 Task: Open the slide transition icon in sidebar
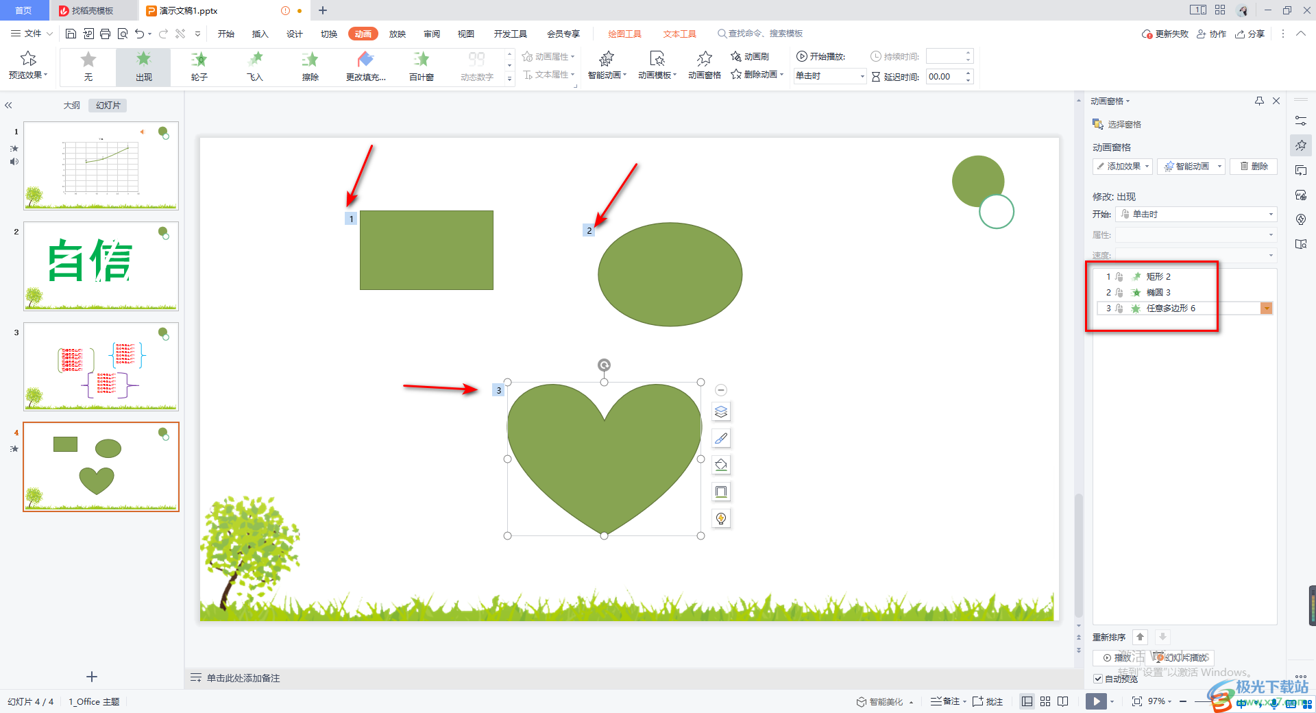click(1301, 170)
